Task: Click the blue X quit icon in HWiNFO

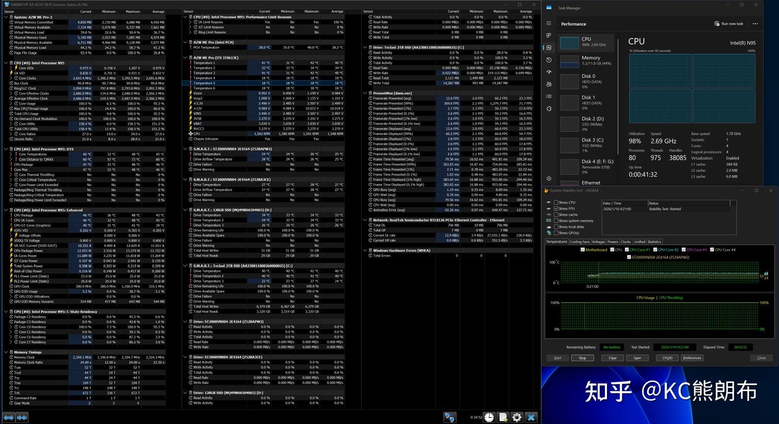Action: point(531,417)
